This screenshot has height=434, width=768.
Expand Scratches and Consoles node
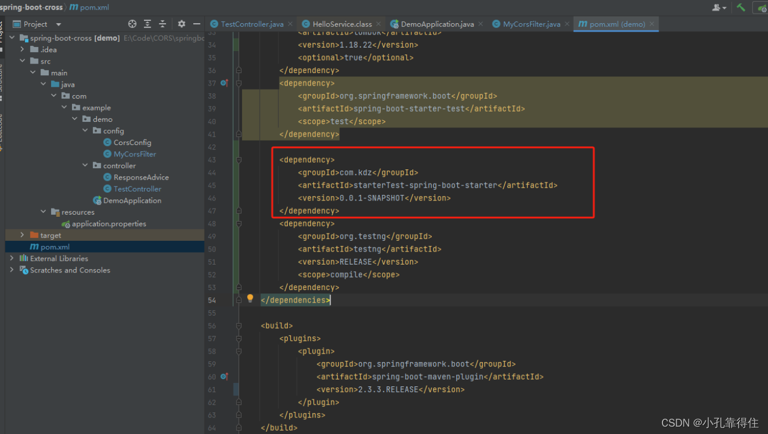[x=12, y=270]
